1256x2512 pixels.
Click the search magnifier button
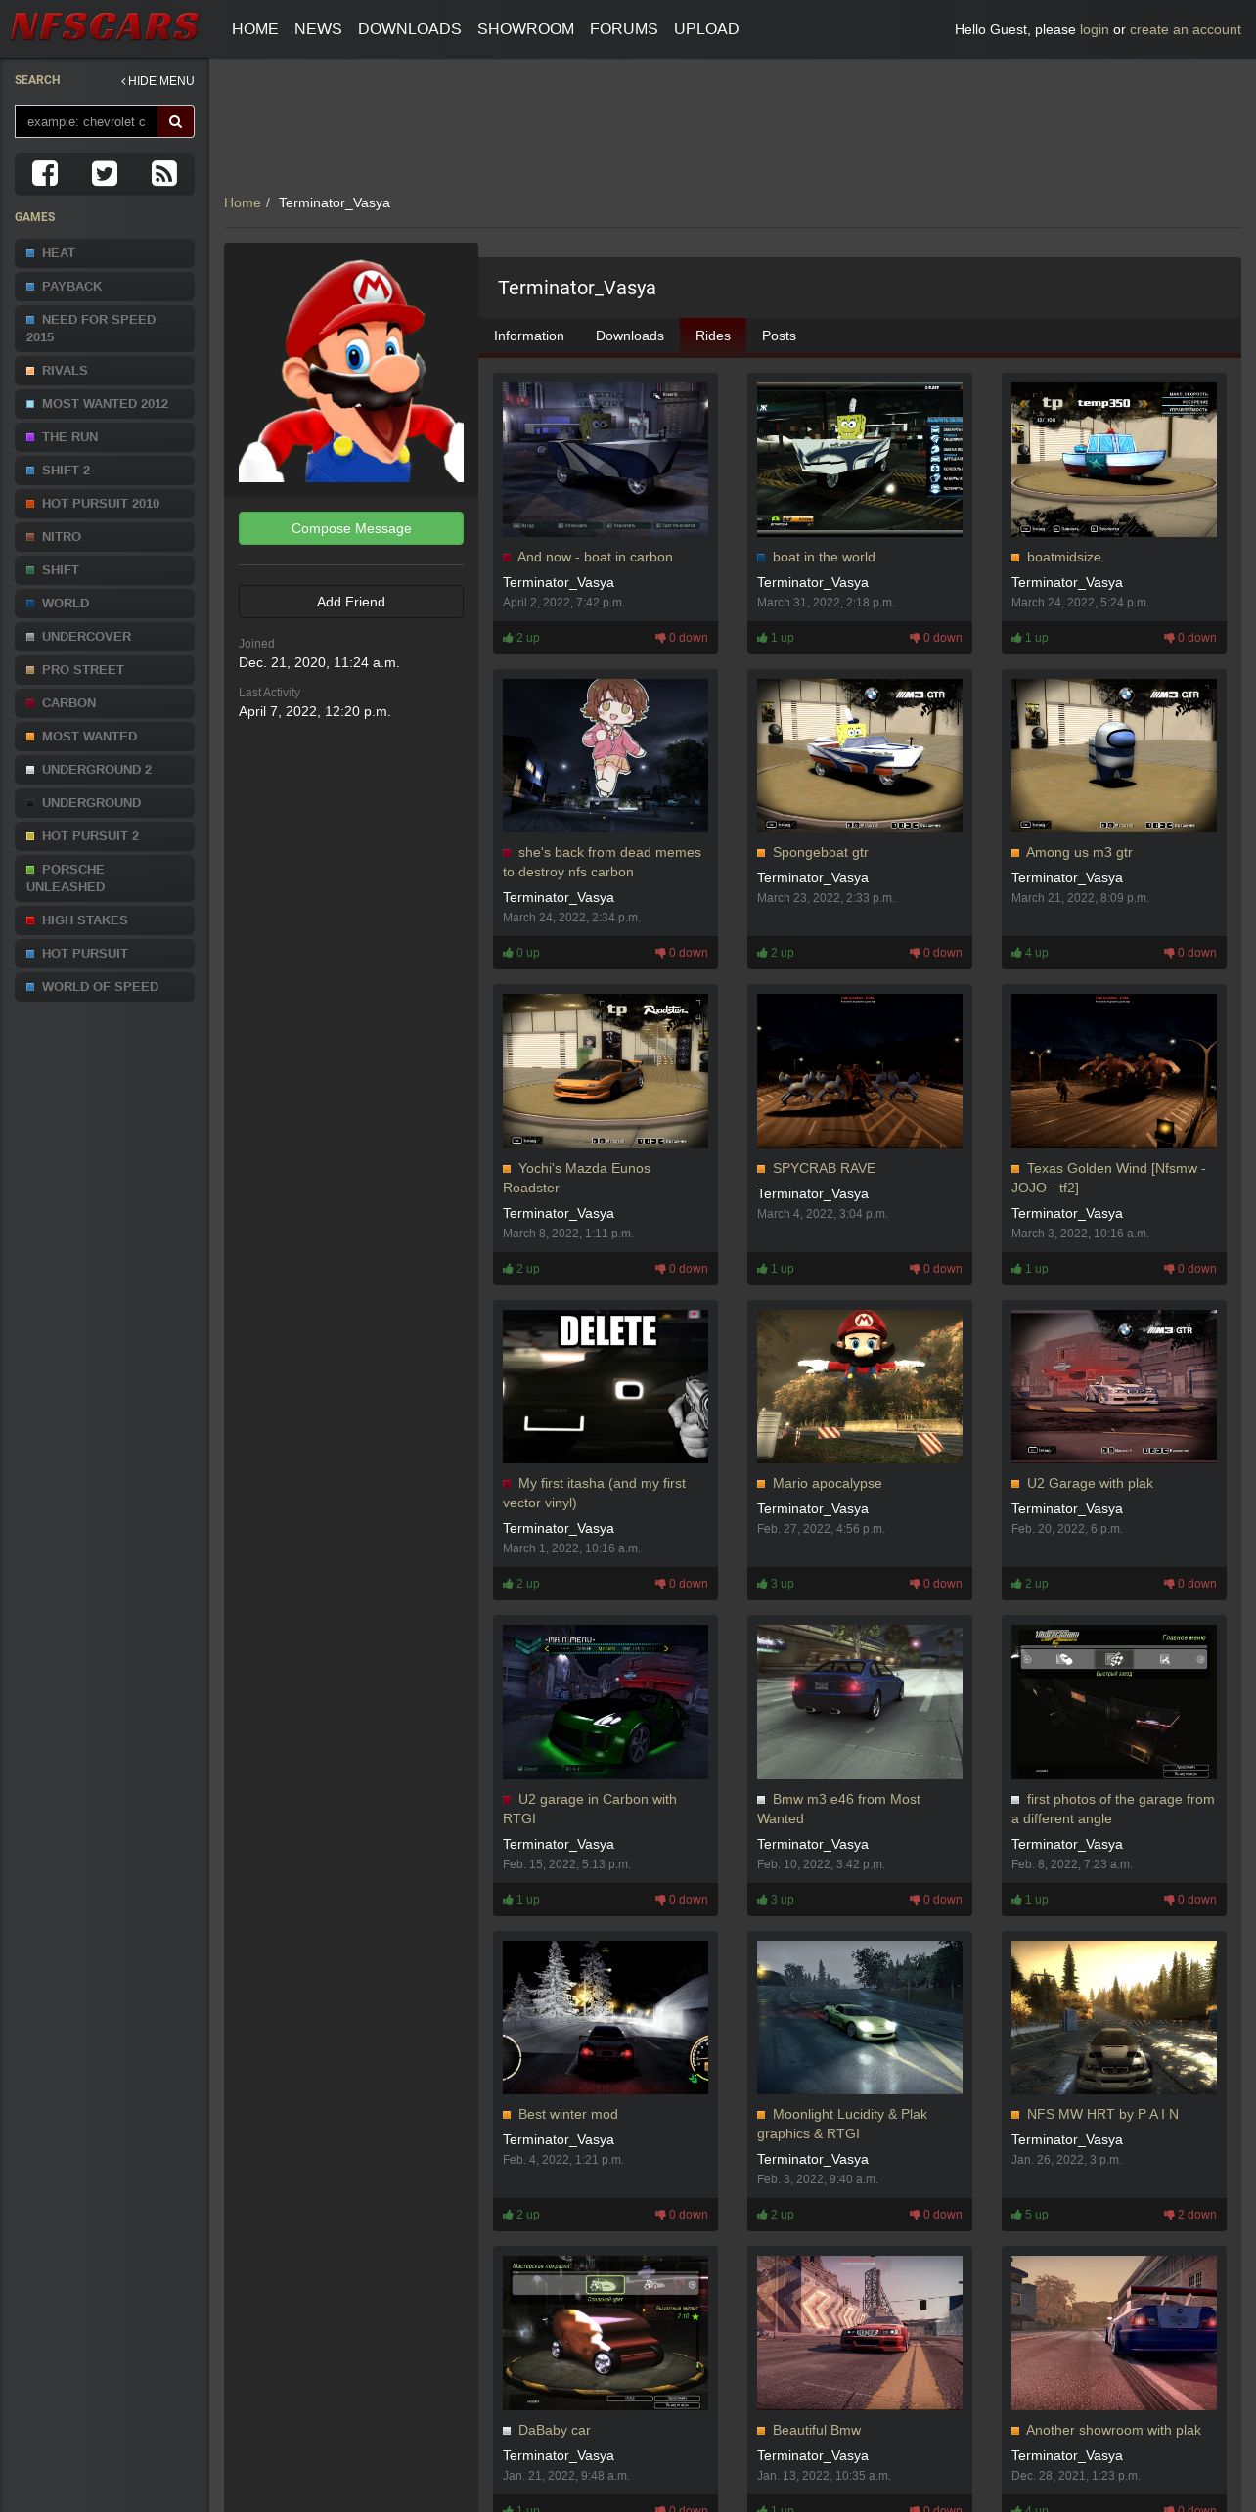[176, 121]
